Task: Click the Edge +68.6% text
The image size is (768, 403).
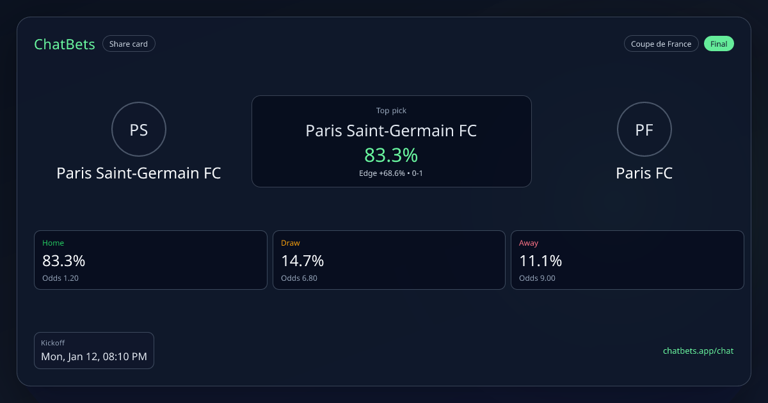Action: [x=382, y=173]
